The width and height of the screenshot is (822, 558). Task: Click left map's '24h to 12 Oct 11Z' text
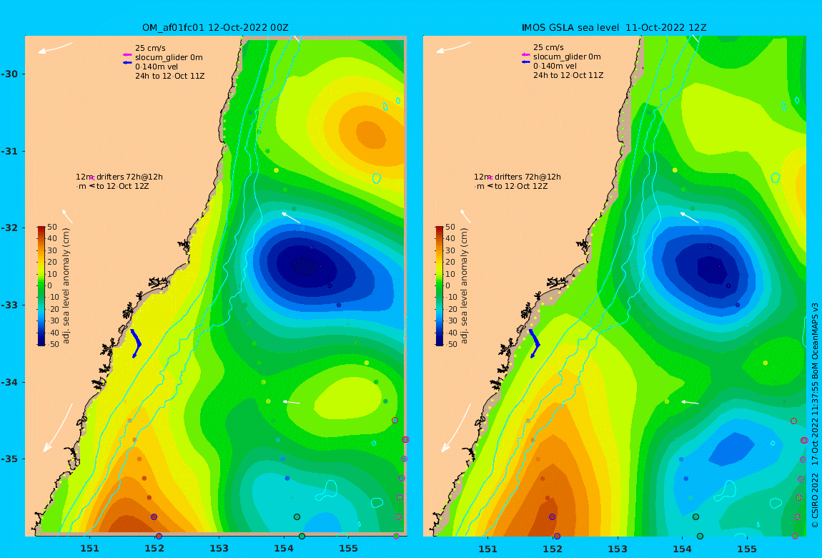tap(170, 76)
